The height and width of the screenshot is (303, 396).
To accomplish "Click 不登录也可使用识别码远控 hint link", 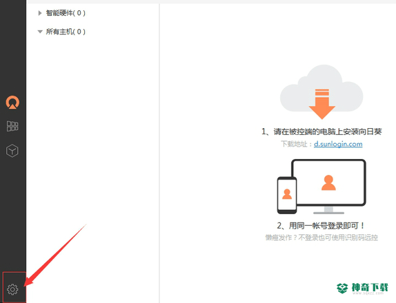I will point(338,238).
